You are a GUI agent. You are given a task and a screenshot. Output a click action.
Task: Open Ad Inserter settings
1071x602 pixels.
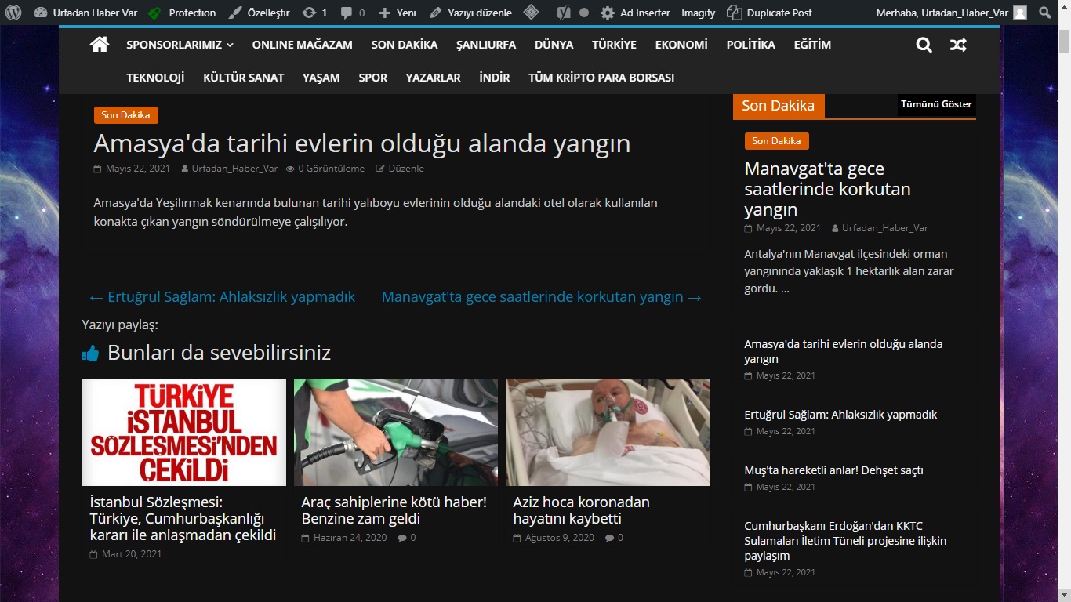pyautogui.click(x=636, y=13)
